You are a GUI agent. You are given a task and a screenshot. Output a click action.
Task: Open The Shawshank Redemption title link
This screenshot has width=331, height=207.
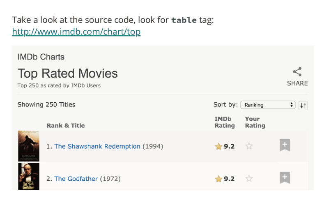pyautogui.click(x=97, y=146)
